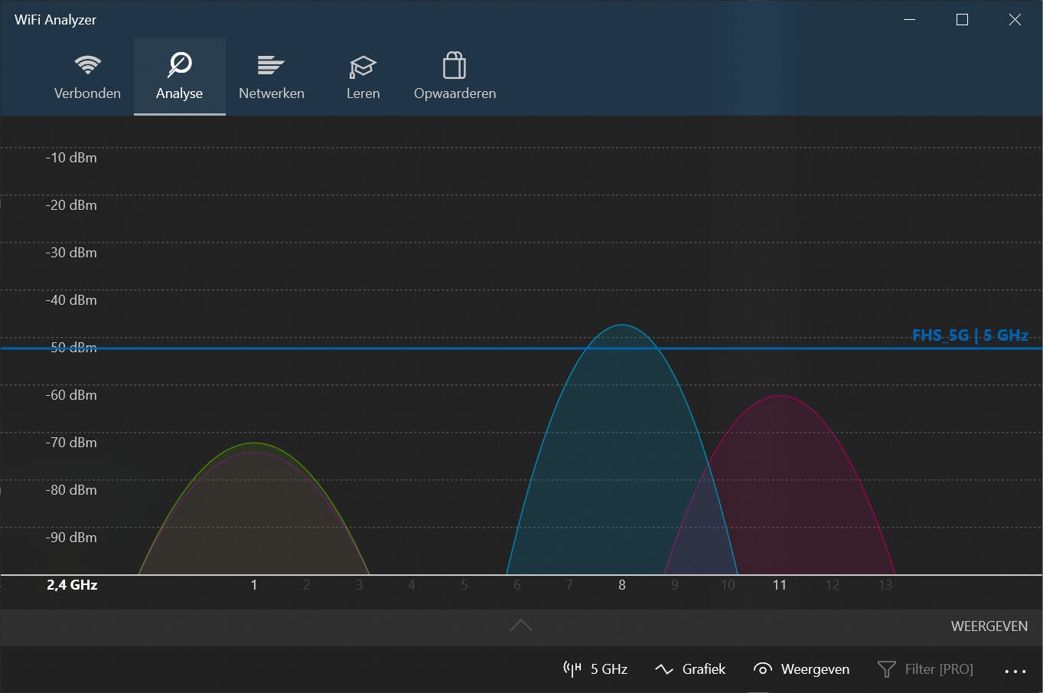This screenshot has width=1043, height=693.
Task: Open the Verbonden tab
Action: point(87,77)
